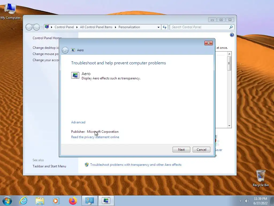Open Windows Explorer folder from taskbar
Image resolution: width=274 pixels, height=206 pixels.
tap(40, 201)
